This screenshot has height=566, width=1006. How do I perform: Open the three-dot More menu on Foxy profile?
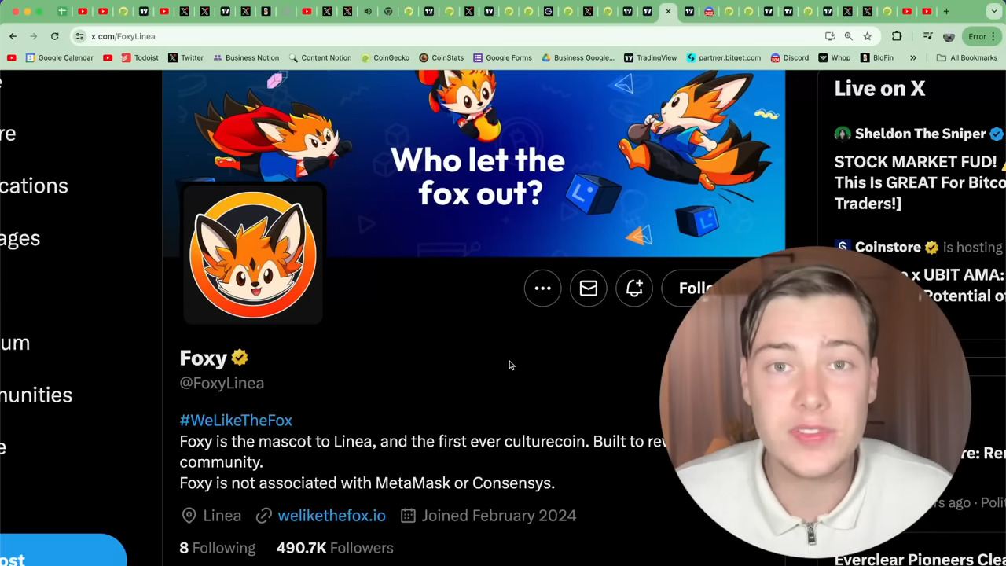pyautogui.click(x=542, y=289)
